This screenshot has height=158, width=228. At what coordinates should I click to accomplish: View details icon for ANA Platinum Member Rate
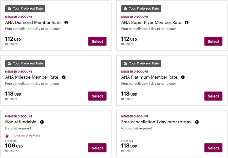pos(183,77)
